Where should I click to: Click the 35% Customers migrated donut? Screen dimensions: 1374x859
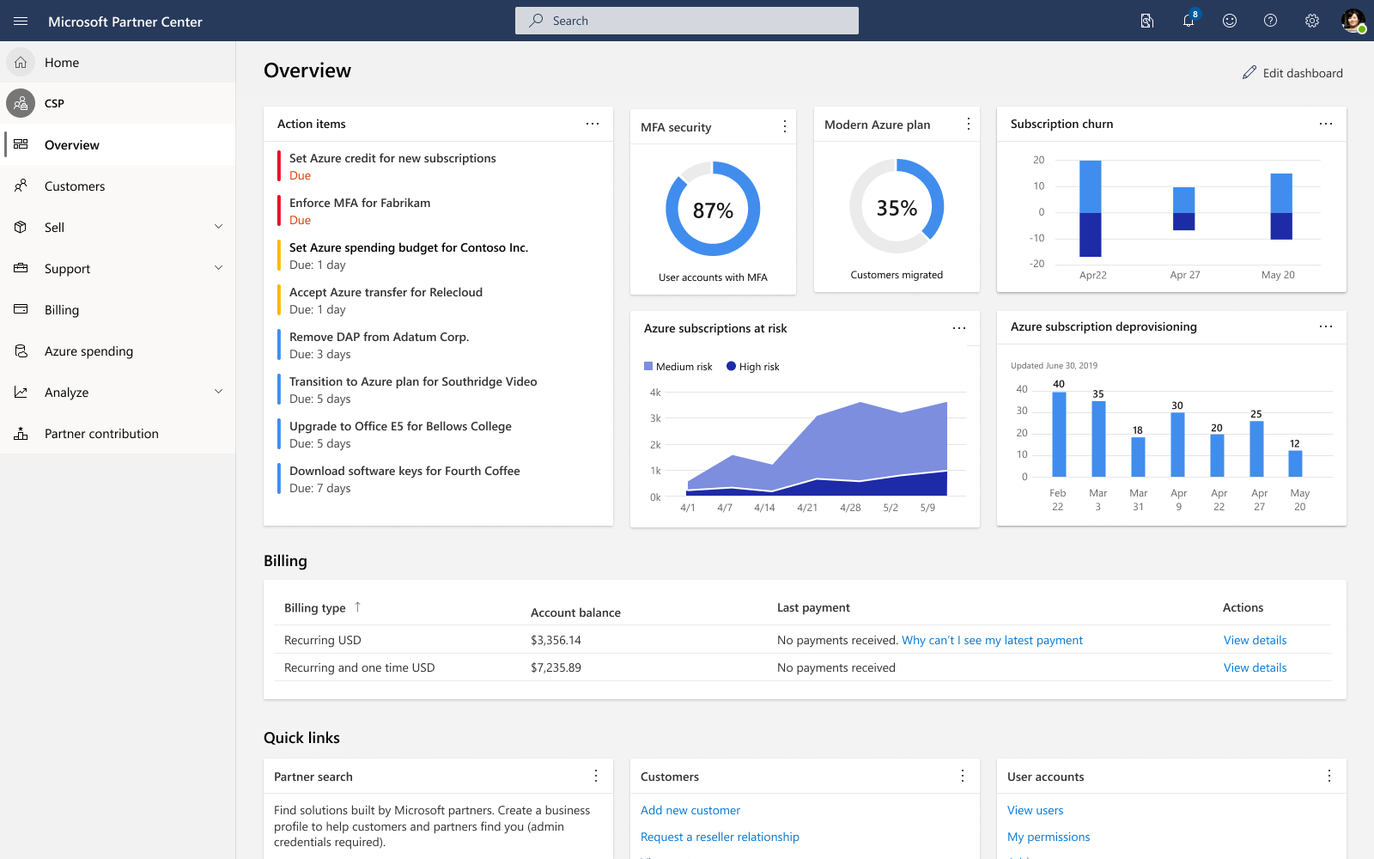897,206
